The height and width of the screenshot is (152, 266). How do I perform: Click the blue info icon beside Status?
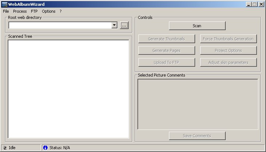tap(45, 148)
